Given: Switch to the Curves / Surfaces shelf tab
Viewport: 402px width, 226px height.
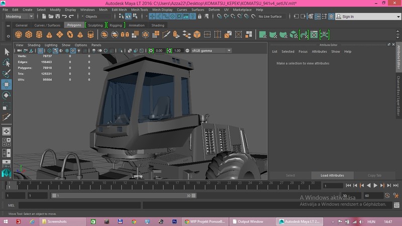Looking at the screenshot, I should [47, 26].
